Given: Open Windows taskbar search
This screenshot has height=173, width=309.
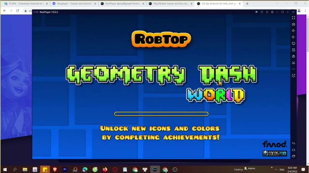Looking at the screenshot, I should 15,170.
